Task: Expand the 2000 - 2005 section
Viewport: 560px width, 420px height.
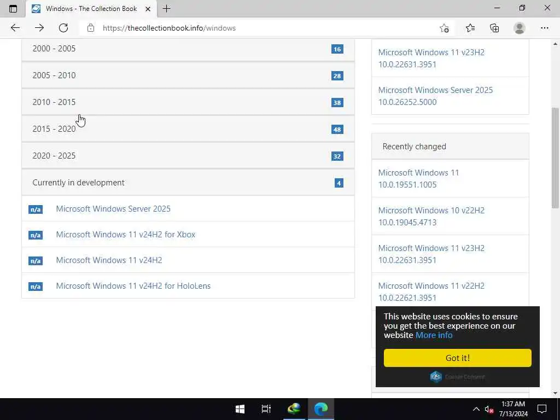Action: pyautogui.click(x=188, y=49)
